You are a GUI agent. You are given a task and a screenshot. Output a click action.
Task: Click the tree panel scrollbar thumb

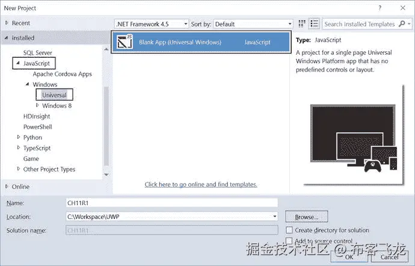pyautogui.click(x=106, y=126)
